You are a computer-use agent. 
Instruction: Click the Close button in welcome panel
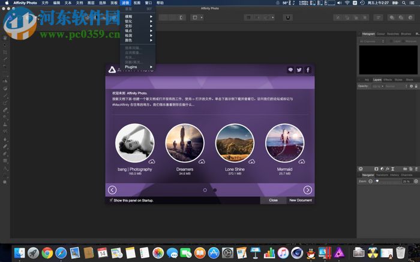click(x=273, y=200)
